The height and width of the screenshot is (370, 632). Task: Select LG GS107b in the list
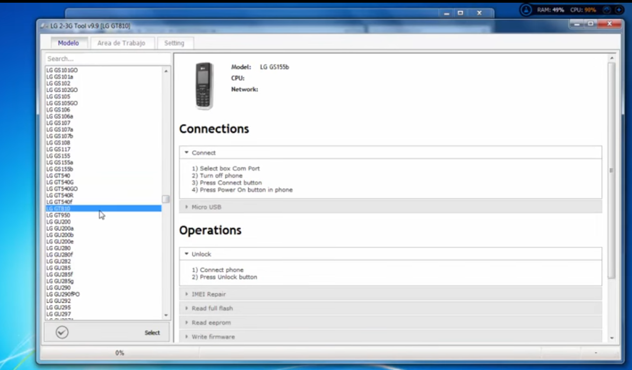[103, 136]
